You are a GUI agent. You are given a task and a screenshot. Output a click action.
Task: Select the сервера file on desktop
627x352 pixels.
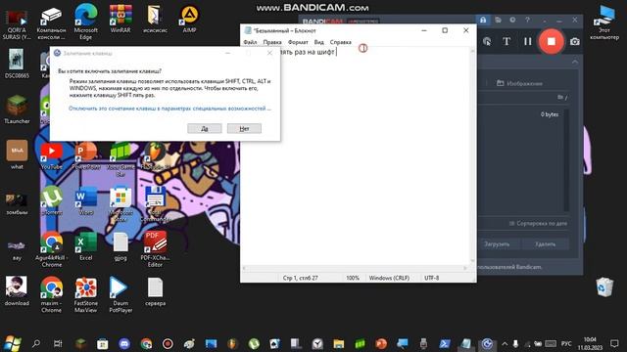155,291
